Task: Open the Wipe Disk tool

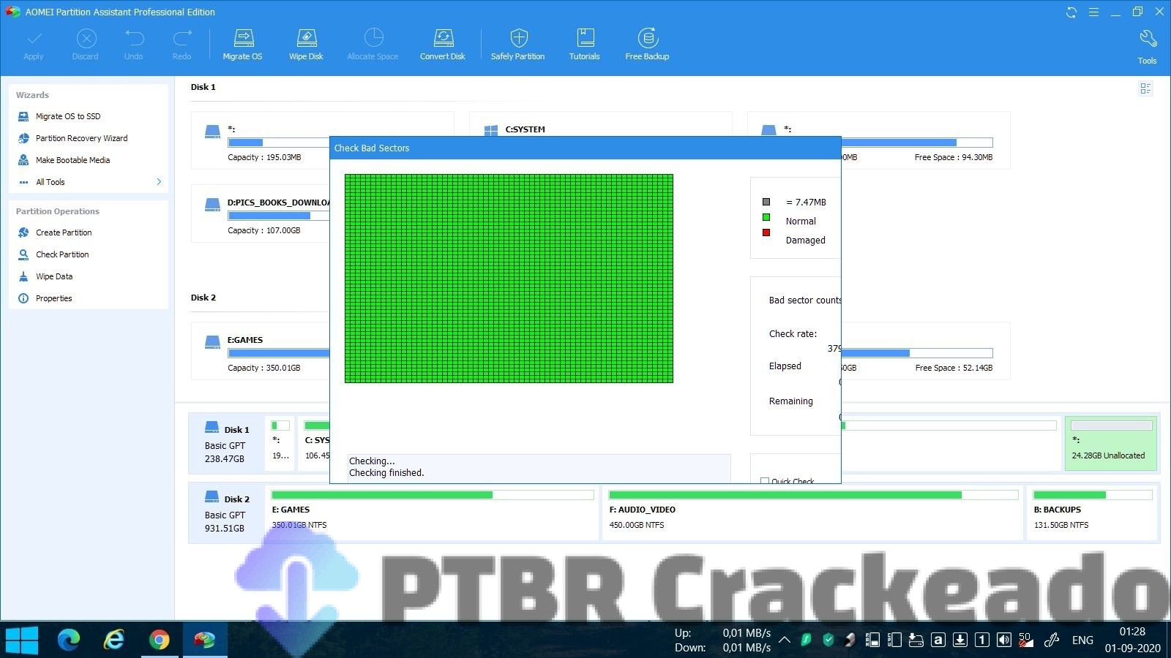Action: point(306,45)
